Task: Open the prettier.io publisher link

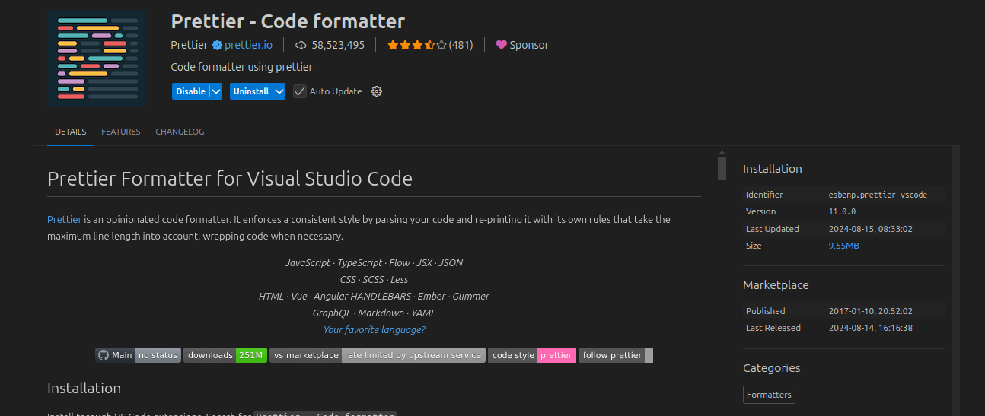Action: (248, 45)
